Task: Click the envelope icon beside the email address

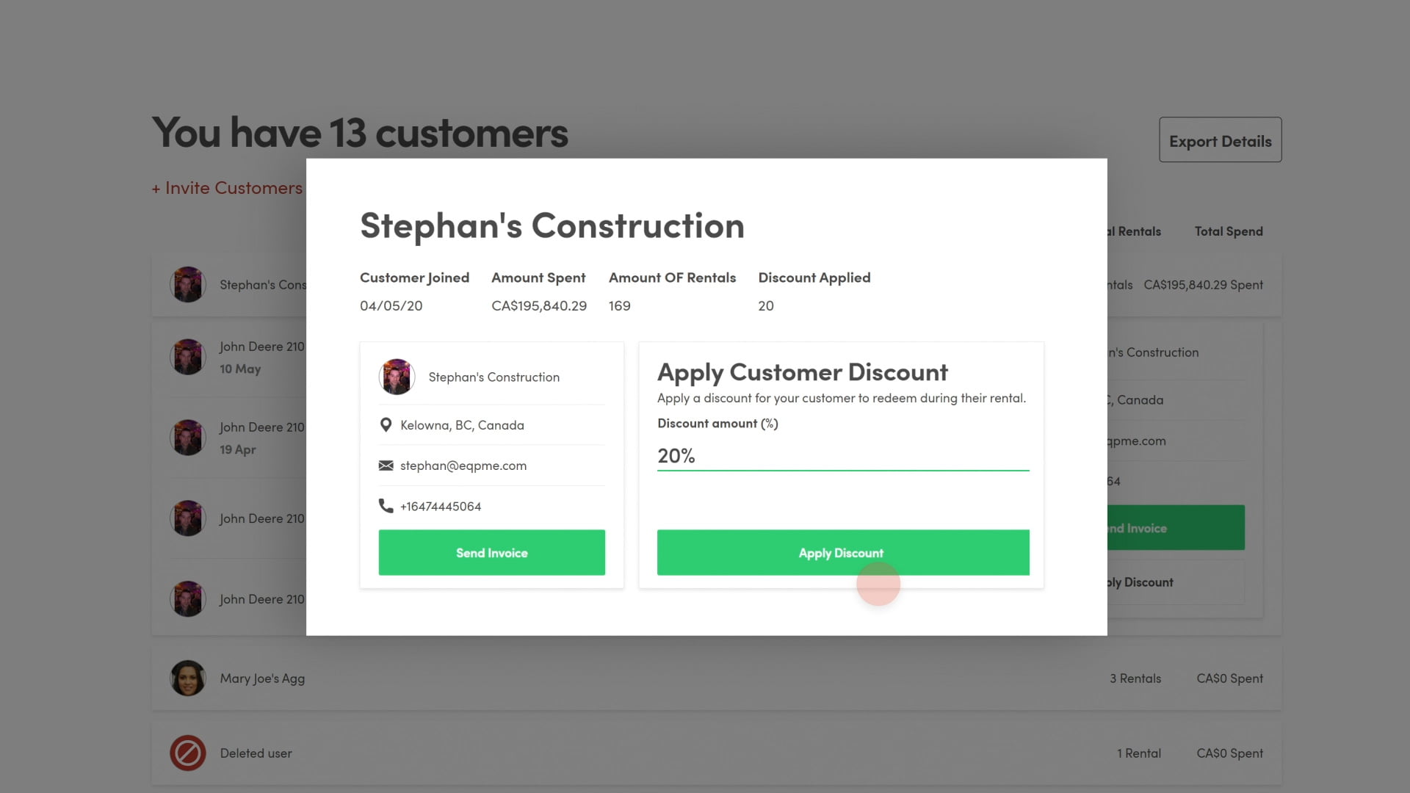Action: 386,466
